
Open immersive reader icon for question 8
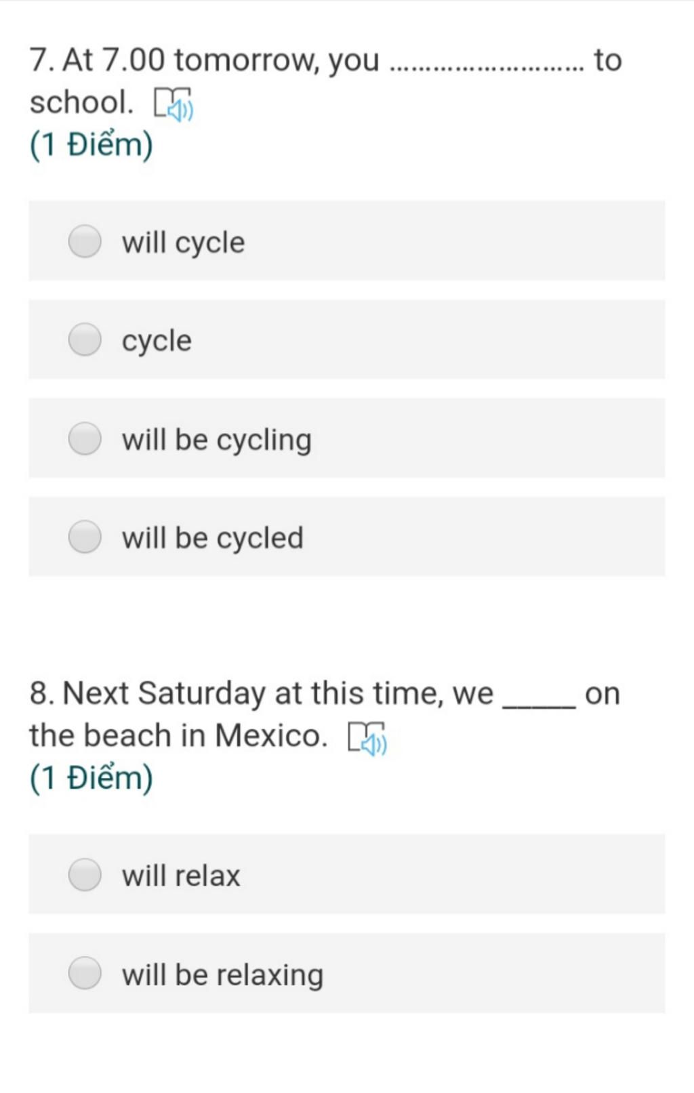point(367,738)
